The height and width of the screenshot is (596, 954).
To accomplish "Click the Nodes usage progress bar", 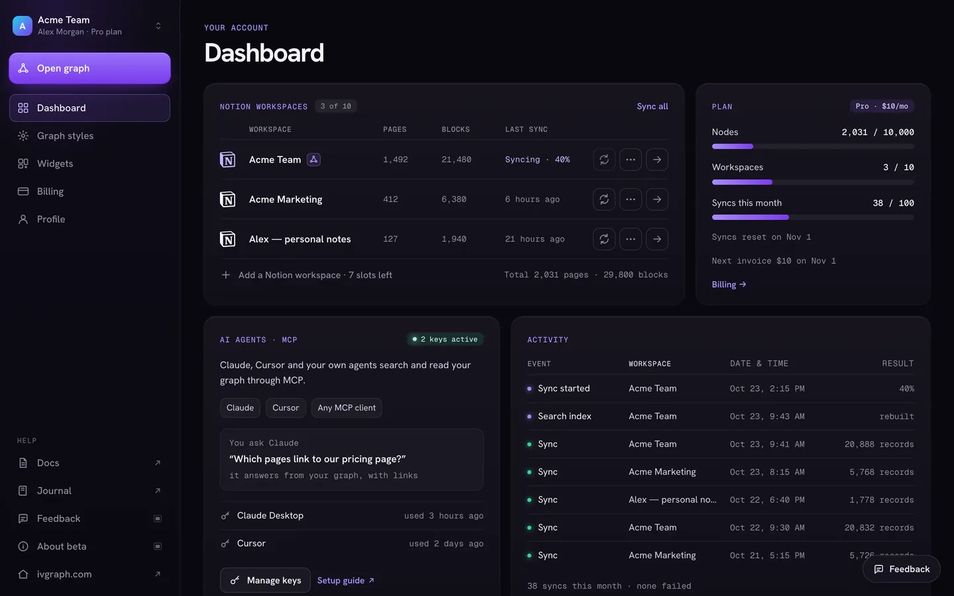I will 813,146.
